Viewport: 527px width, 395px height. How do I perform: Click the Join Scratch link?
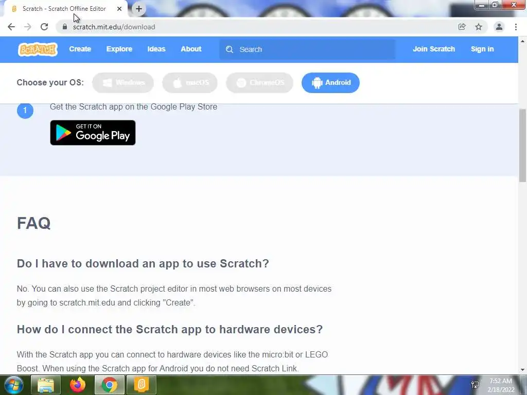pos(433,49)
